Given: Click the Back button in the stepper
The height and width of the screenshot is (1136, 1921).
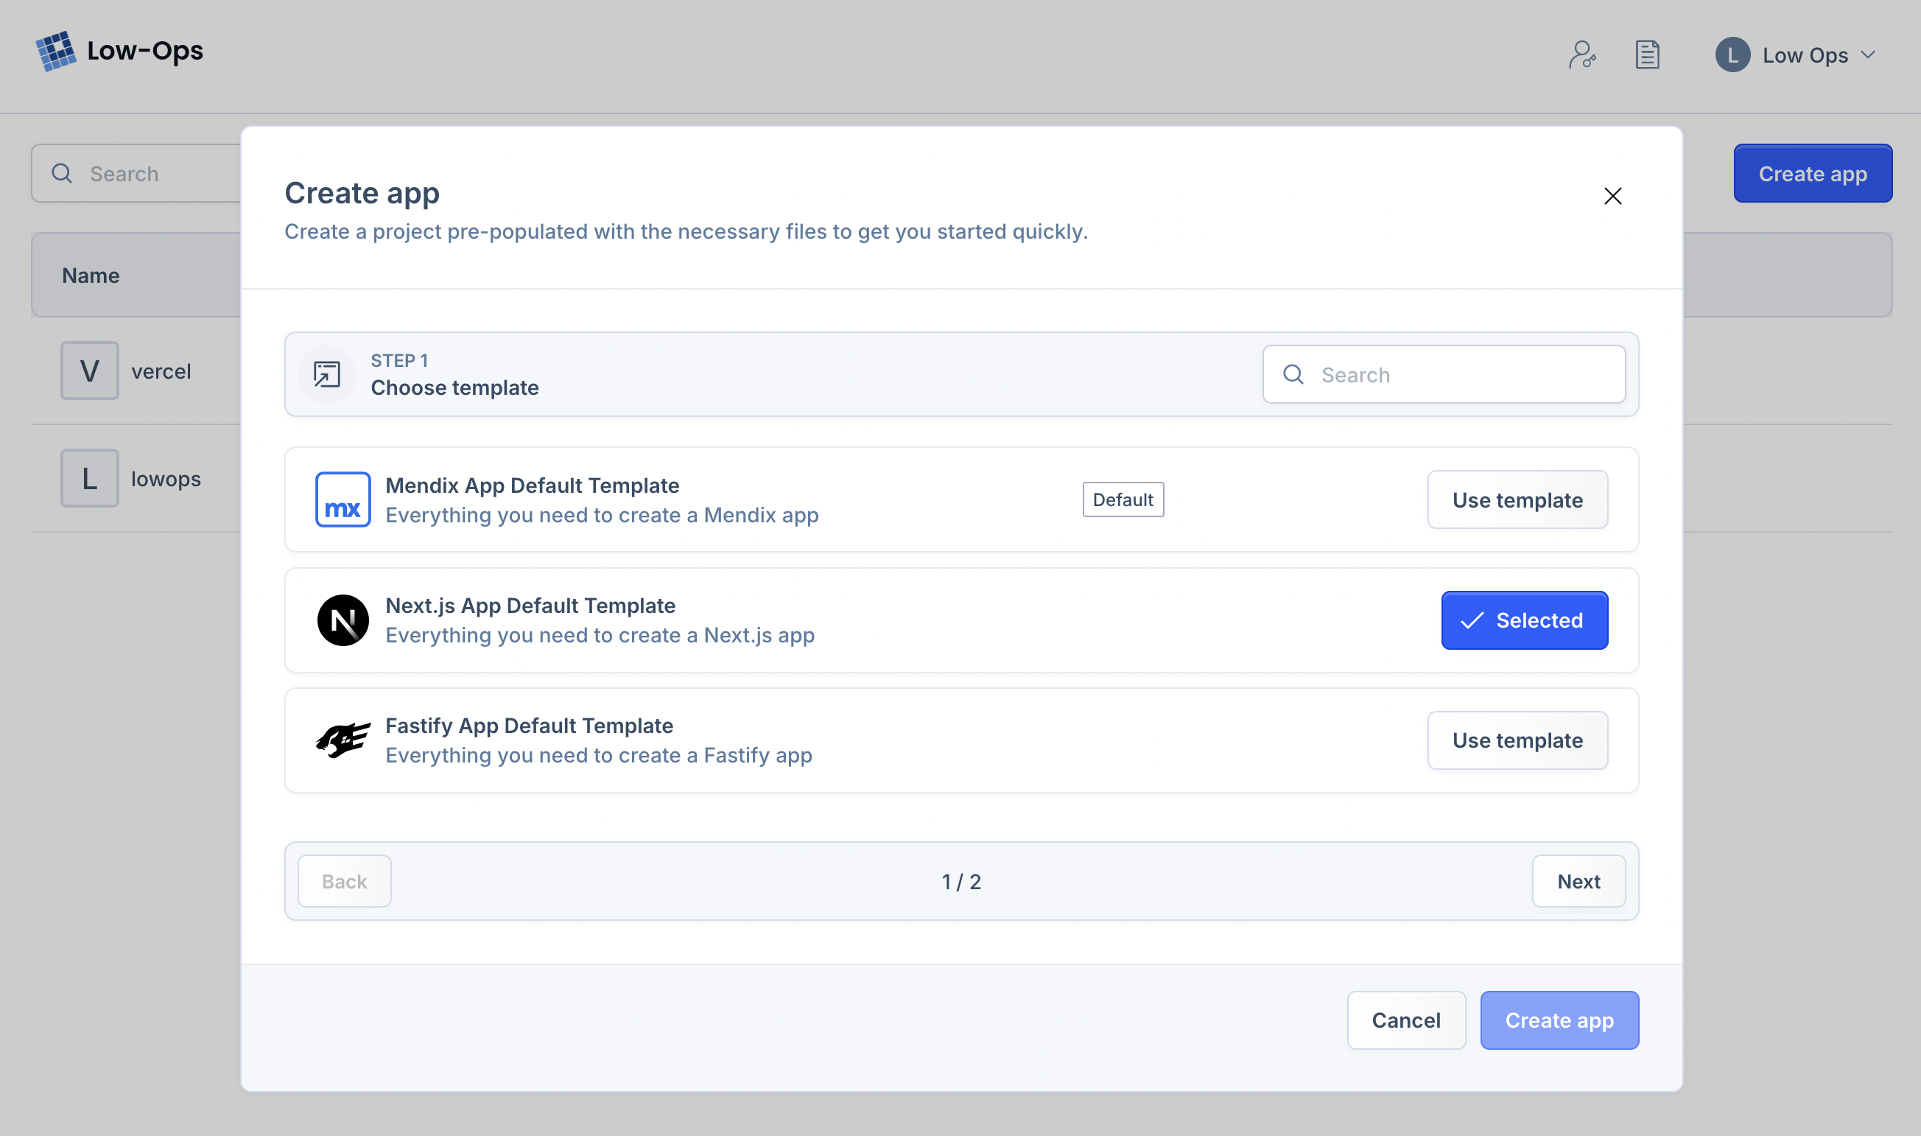Looking at the screenshot, I should pyautogui.click(x=345, y=881).
